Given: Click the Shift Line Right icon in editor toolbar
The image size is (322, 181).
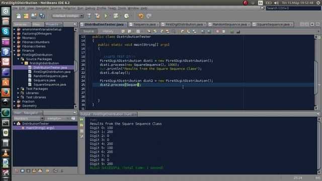Looking at the screenshot, I should (209, 31).
